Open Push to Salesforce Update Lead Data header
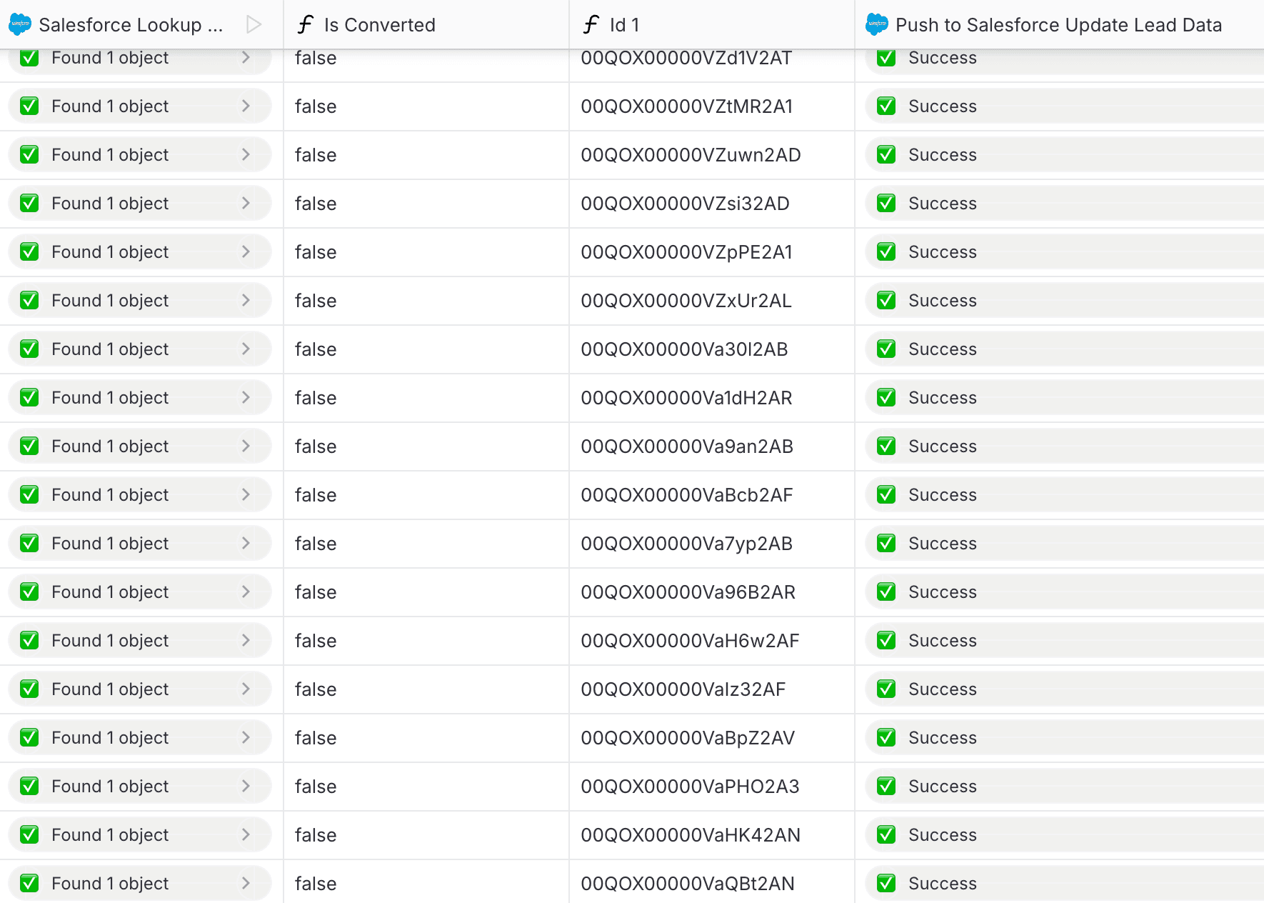 tap(1060, 25)
